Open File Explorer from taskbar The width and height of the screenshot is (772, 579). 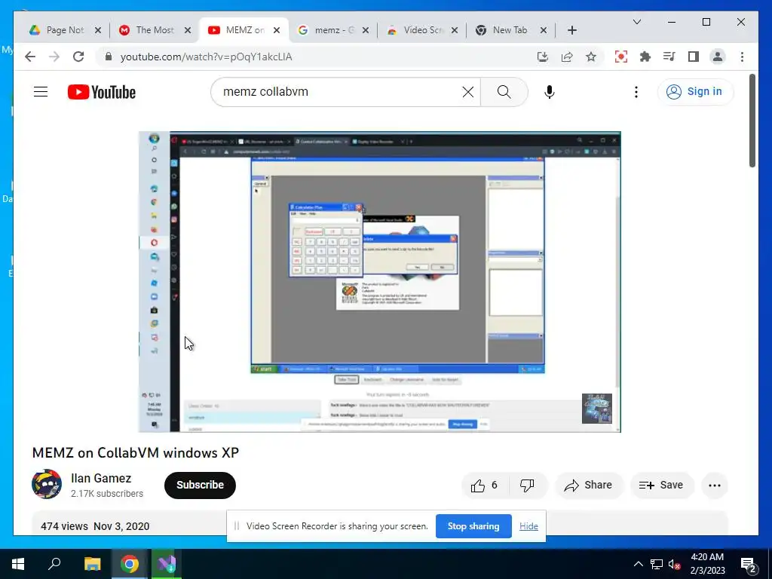tap(92, 564)
